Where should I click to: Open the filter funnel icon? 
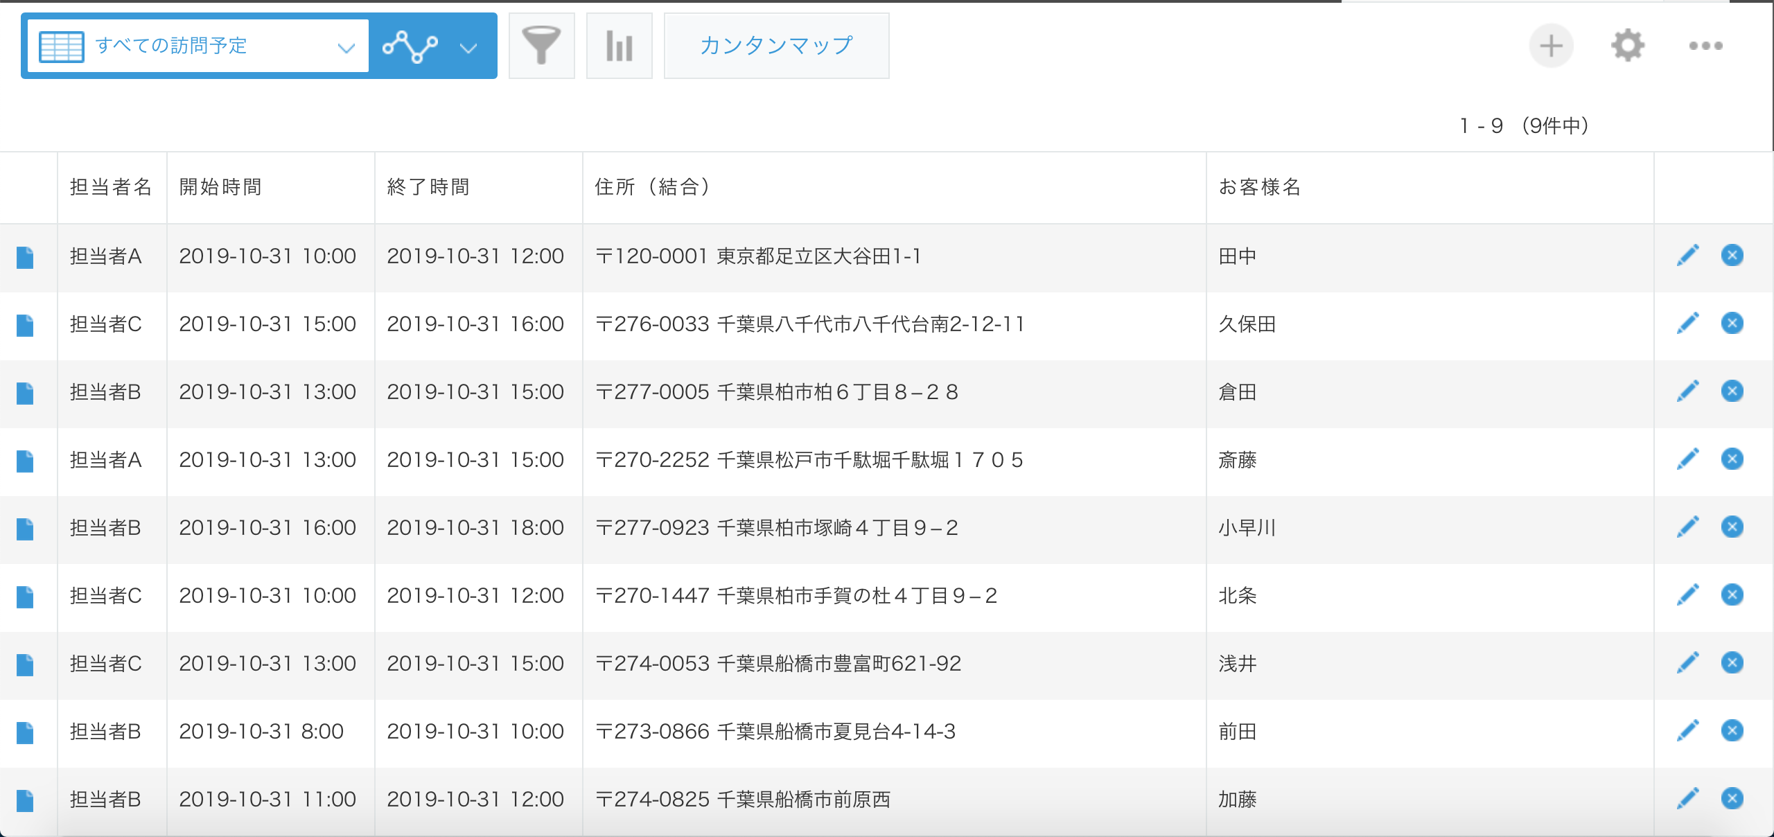click(541, 46)
